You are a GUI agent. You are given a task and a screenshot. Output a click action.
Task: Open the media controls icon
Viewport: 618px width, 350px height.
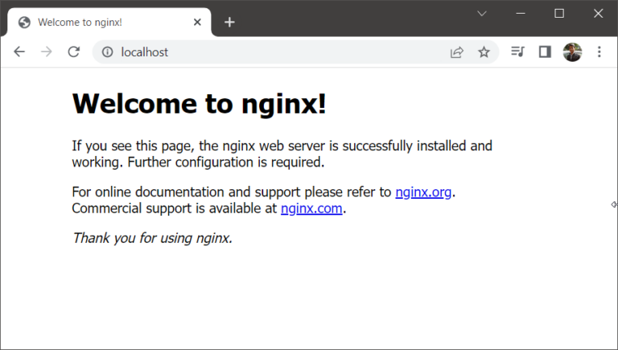[517, 52]
